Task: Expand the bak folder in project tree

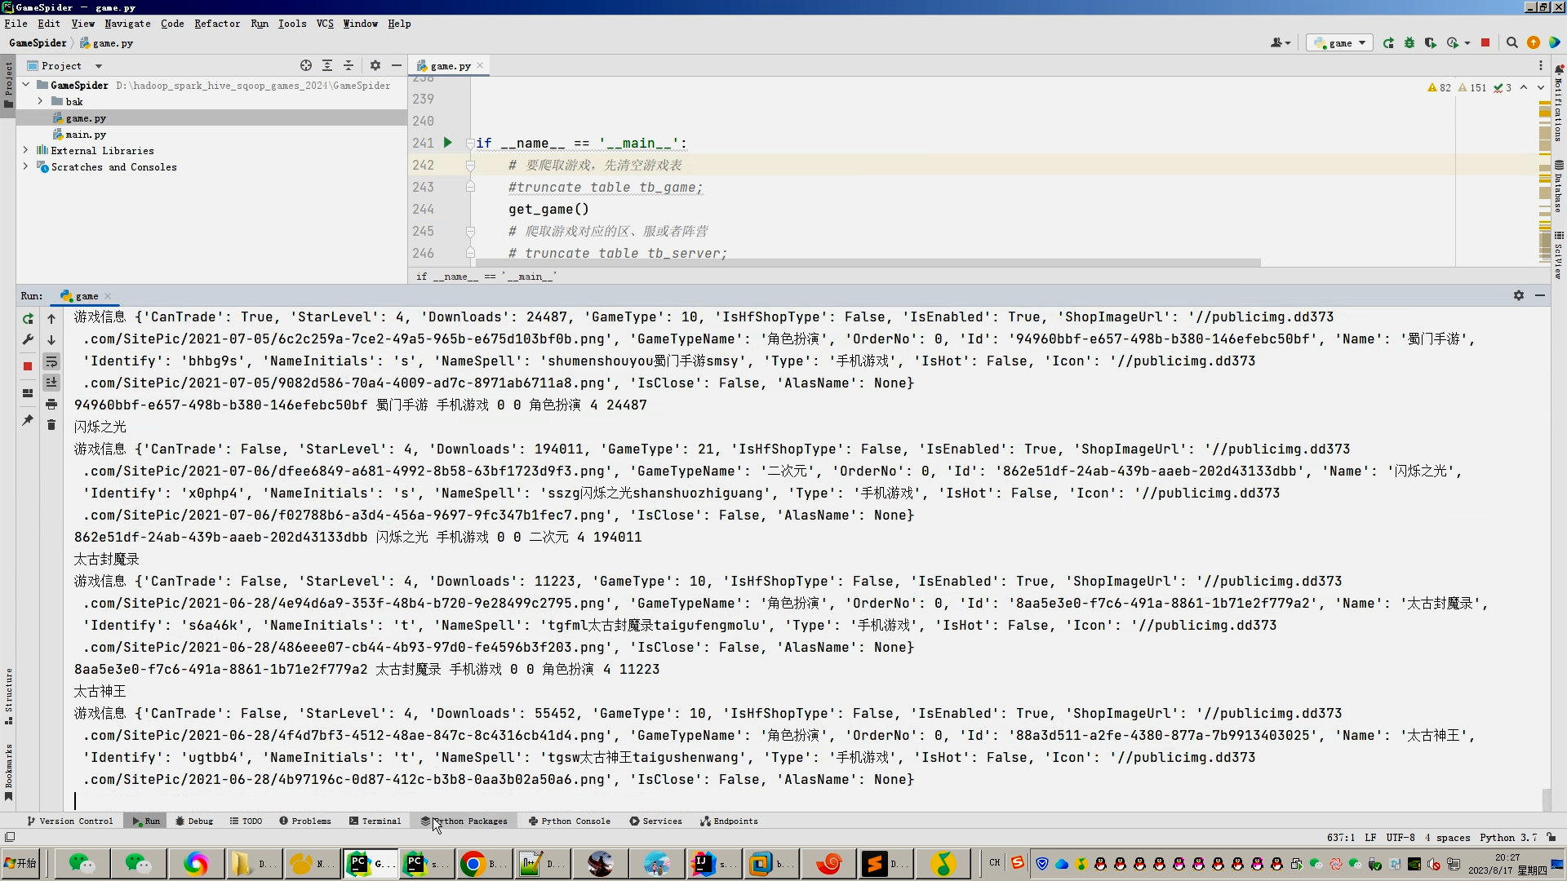Action: click(40, 101)
